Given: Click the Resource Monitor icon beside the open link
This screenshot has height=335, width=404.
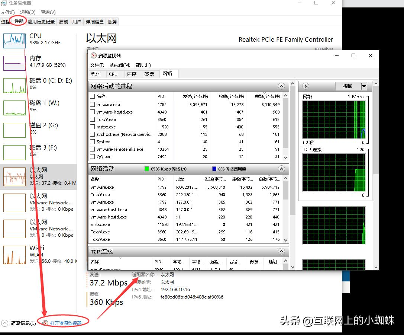Looking at the screenshot, I should point(45,323).
